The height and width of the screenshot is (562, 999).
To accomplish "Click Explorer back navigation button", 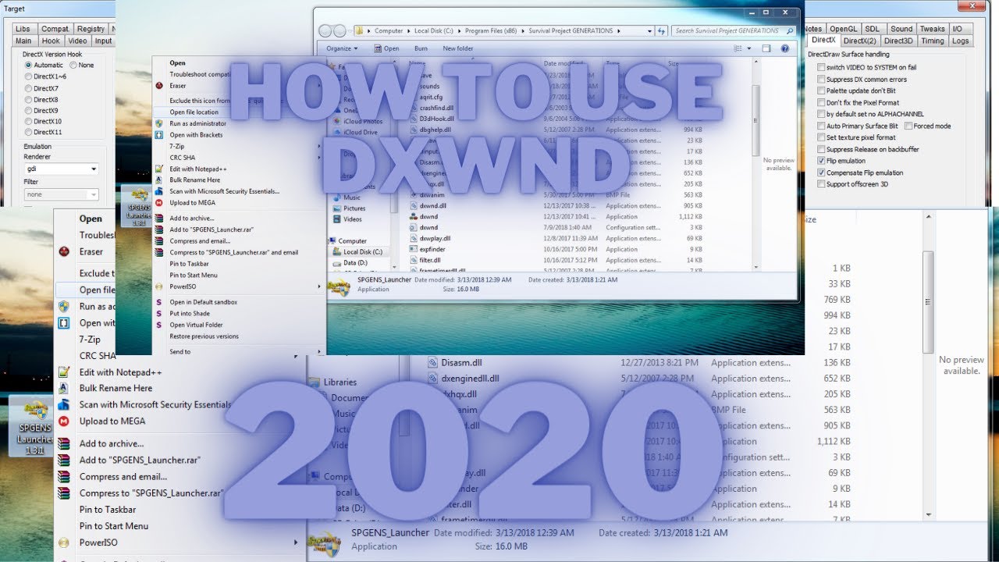I will pyautogui.click(x=325, y=30).
